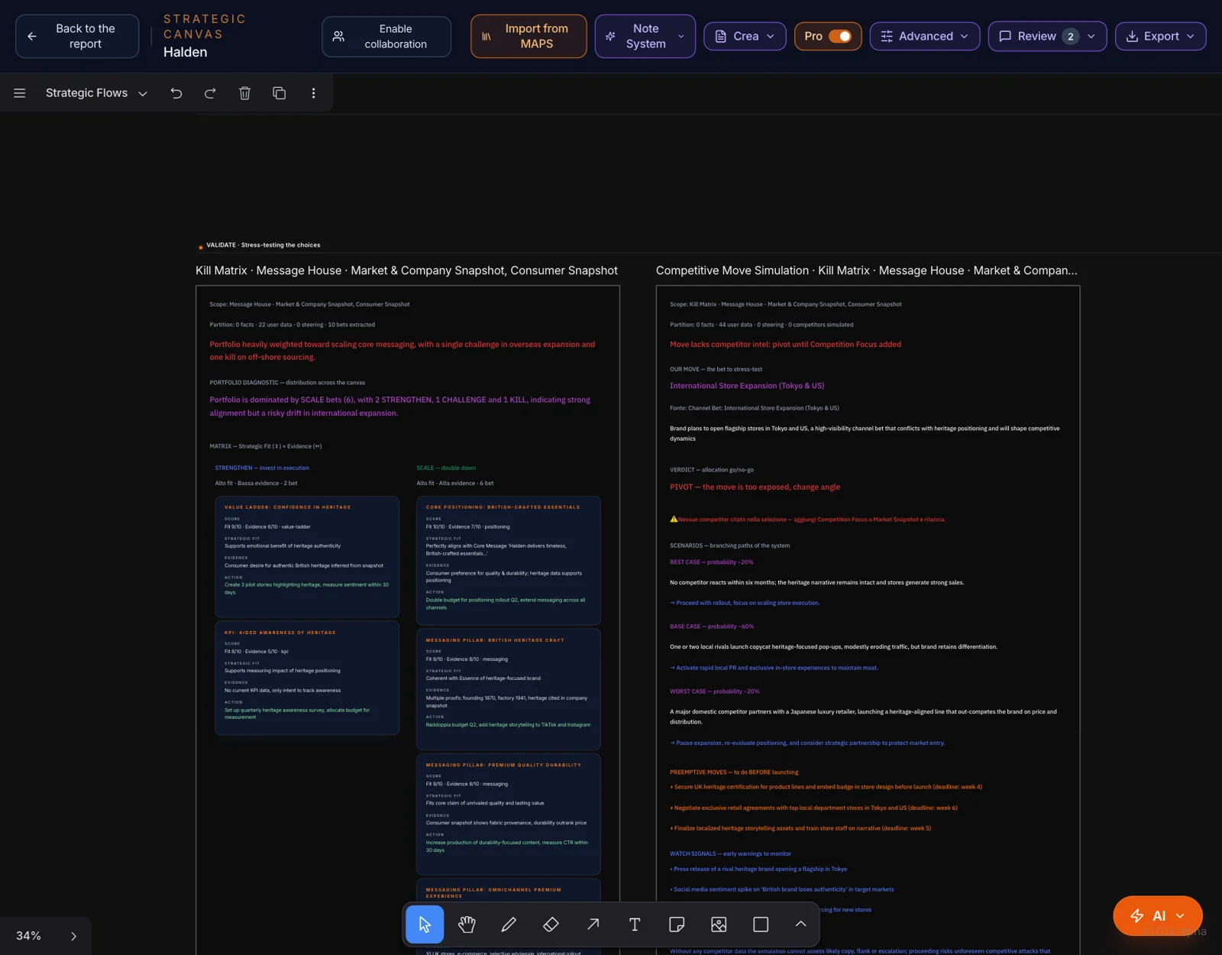Select the hand pan tool
This screenshot has height=955, width=1222.
coord(467,924)
